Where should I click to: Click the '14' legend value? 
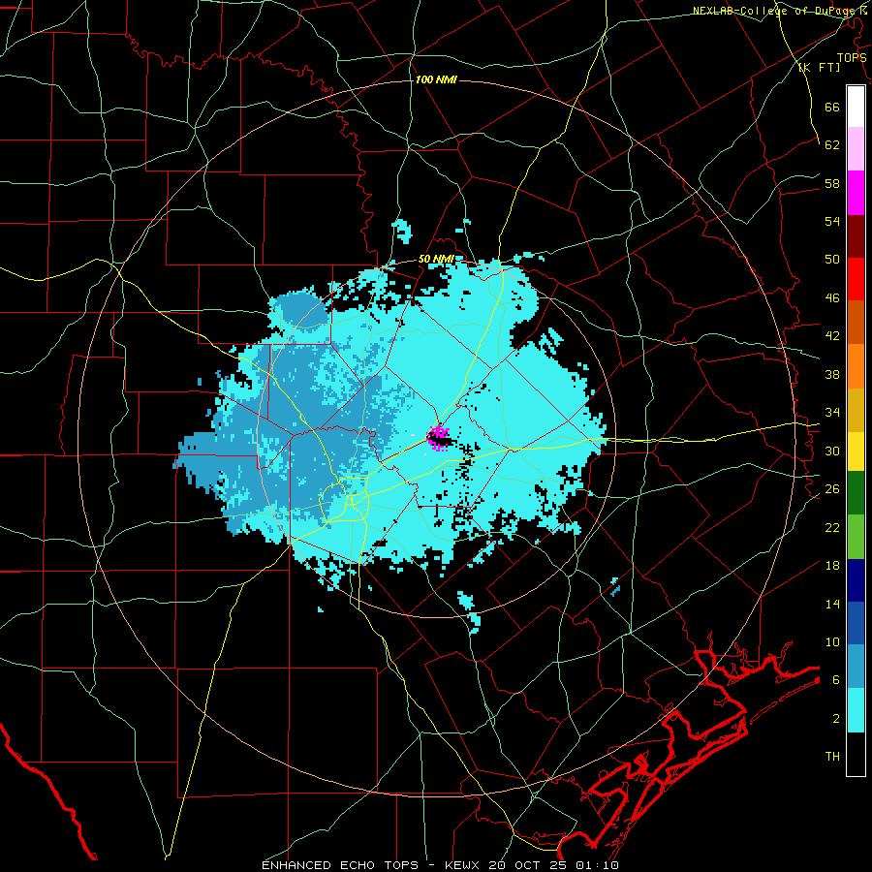pyautogui.click(x=832, y=604)
